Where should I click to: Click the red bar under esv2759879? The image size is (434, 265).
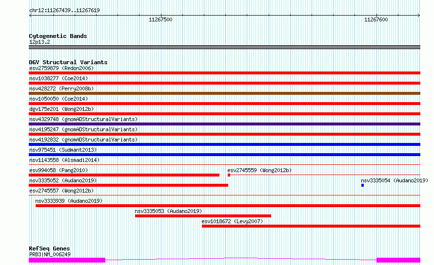tap(224, 73)
